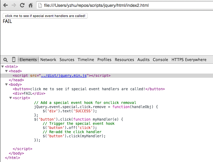This screenshot has width=213, height=162.
Task: Open the Console tab
Action: point(160,60)
